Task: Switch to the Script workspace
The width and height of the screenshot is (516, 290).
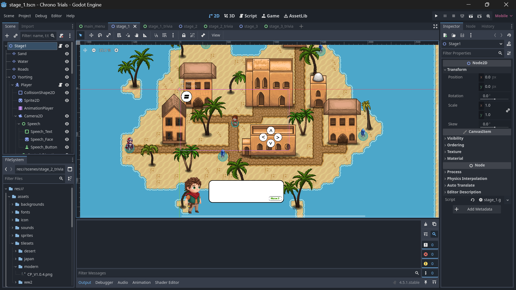Action: (x=248, y=16)
